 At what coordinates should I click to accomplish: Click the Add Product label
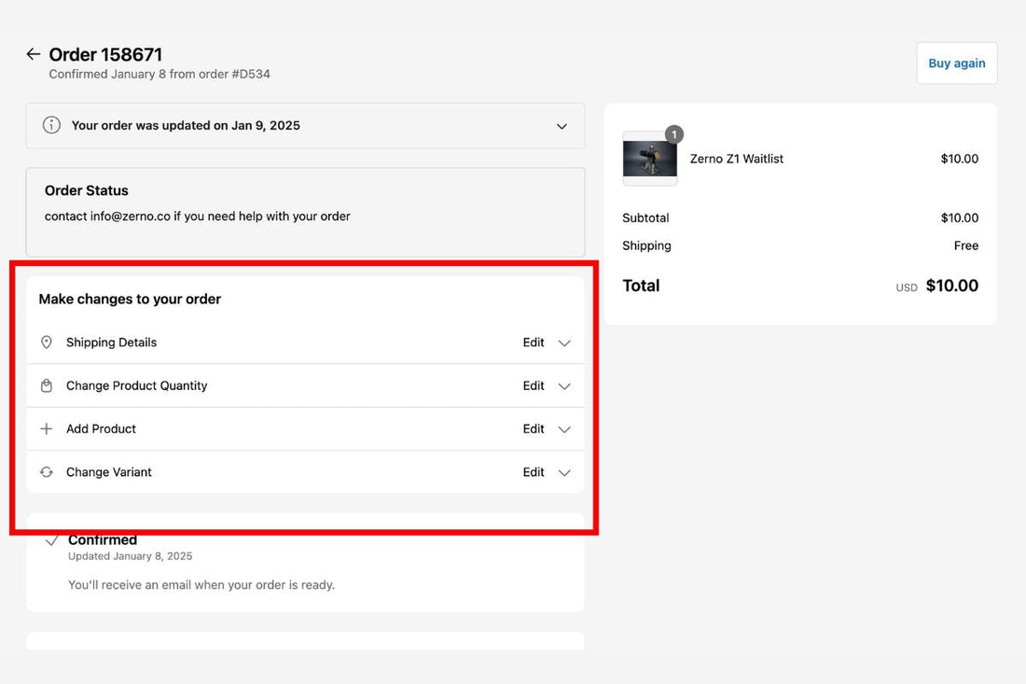click(101, 428)
